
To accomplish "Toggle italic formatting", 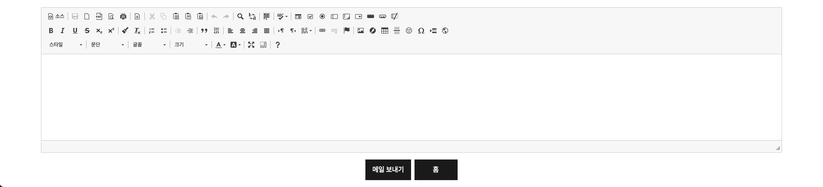I will [62, 31].
